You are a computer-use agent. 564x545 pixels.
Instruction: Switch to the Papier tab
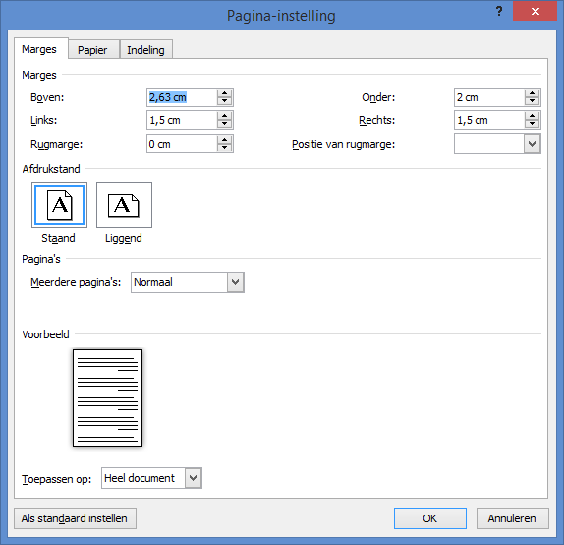[92, 50]
